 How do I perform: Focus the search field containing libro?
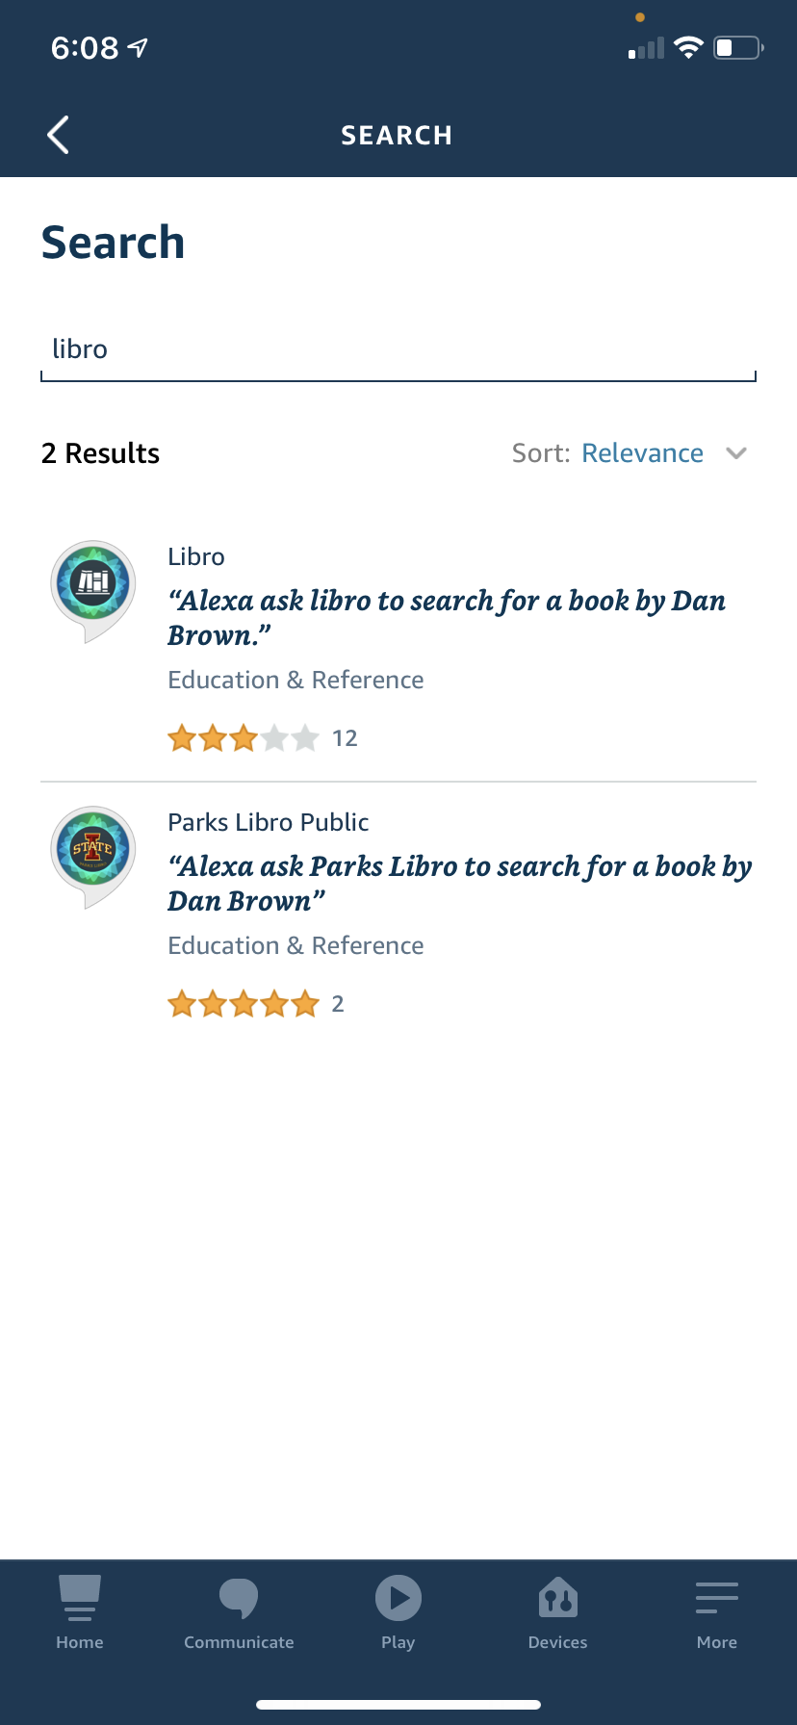click(398, 350)
